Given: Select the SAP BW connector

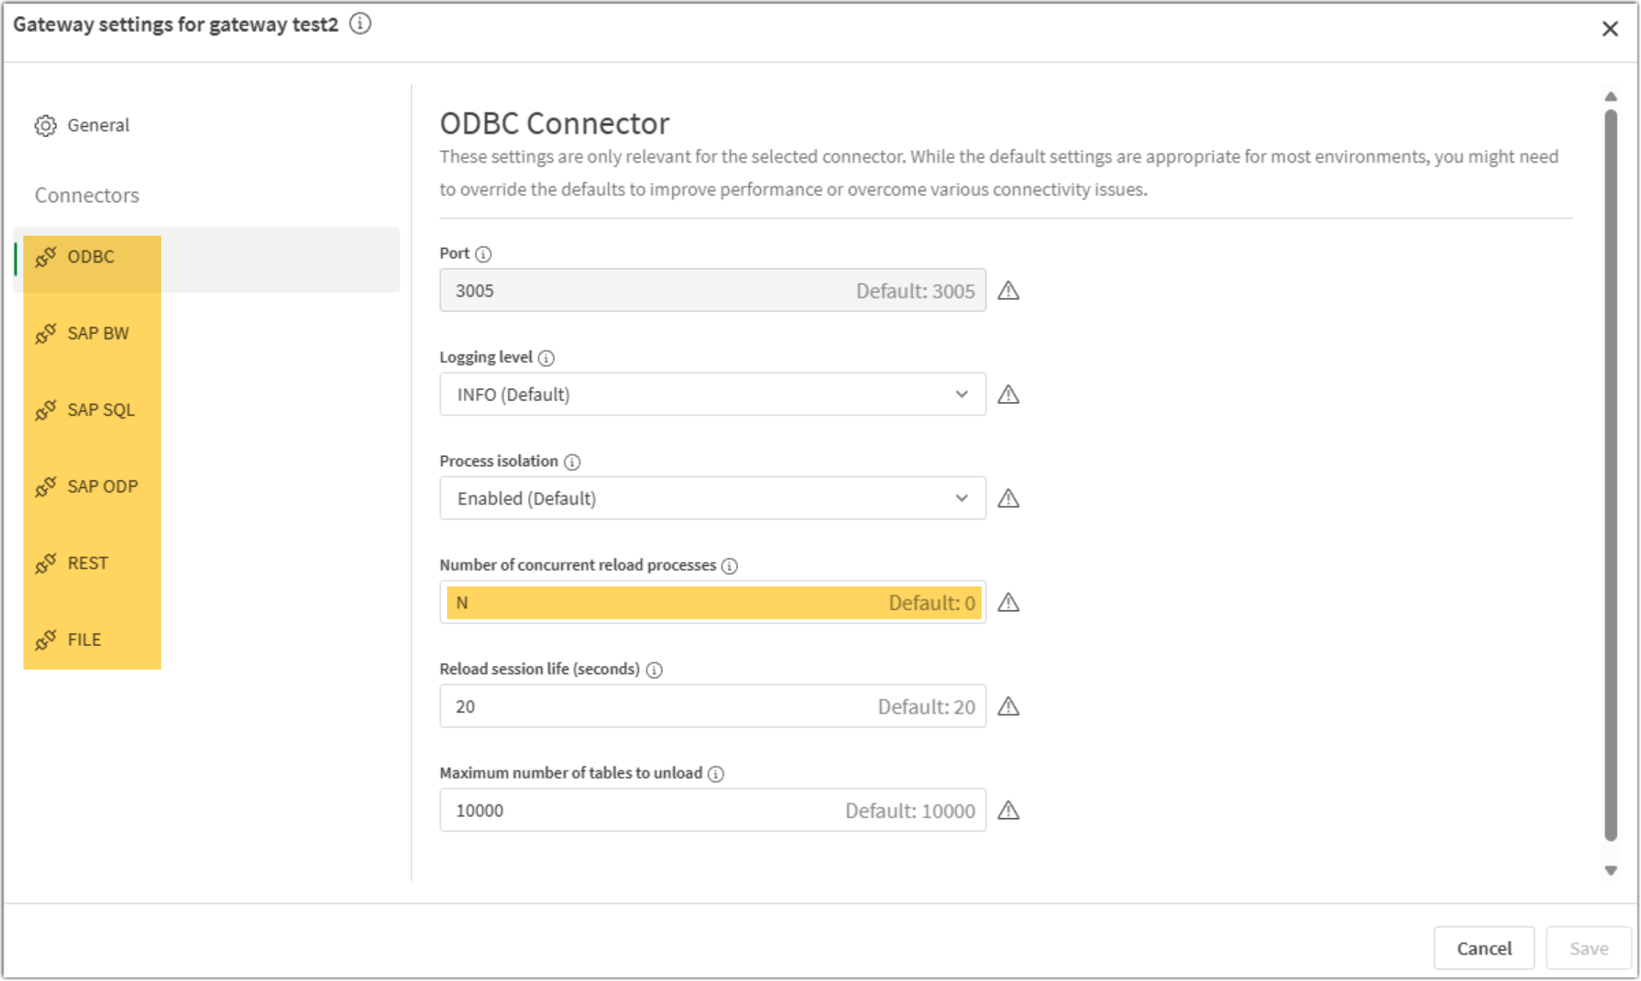Looking at the screenshot, I should coord(206,333).
